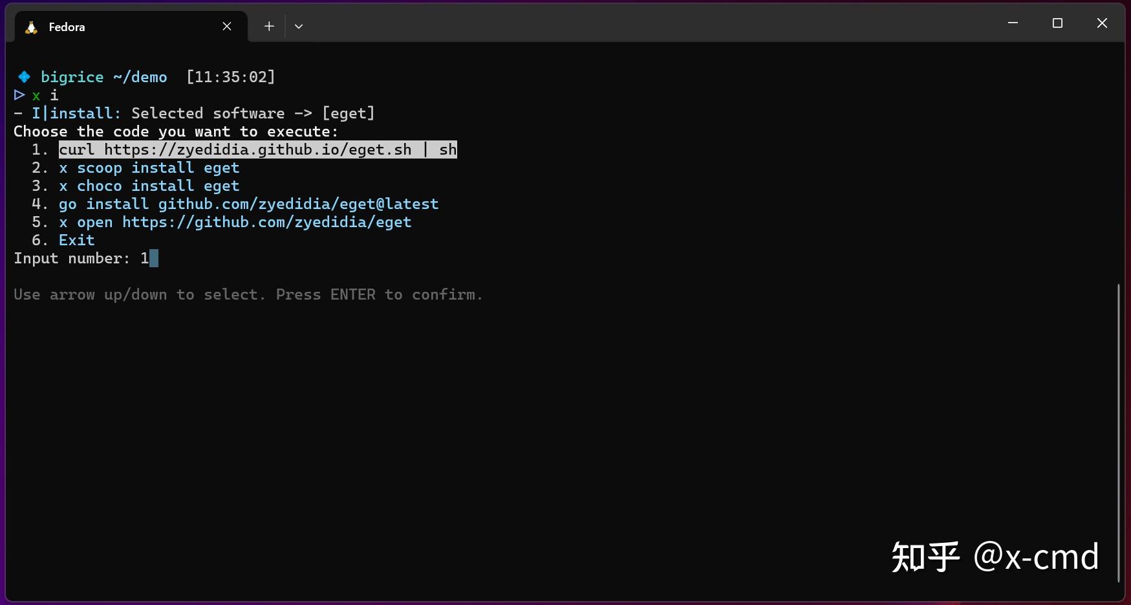Minimize the terminal window
This screenshot has height=605, width=1131.
coord(1013,23)
